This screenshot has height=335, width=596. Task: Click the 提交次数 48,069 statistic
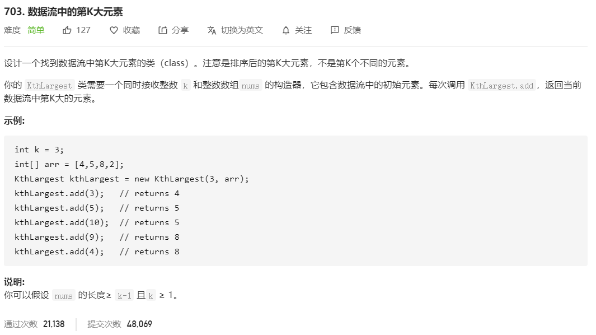coord(120,324)
